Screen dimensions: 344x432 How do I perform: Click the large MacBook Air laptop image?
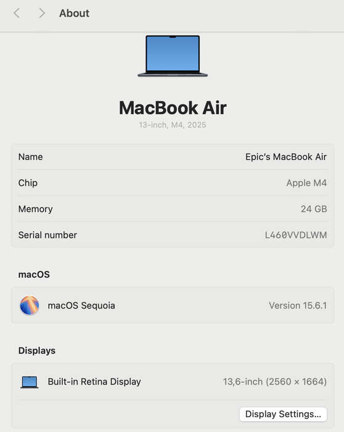pyautogui.click(x=173, y=56)
